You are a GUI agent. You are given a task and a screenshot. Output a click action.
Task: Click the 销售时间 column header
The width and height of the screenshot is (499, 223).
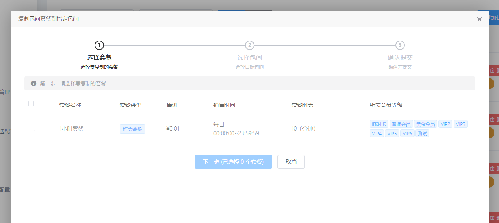coord(224,105)
